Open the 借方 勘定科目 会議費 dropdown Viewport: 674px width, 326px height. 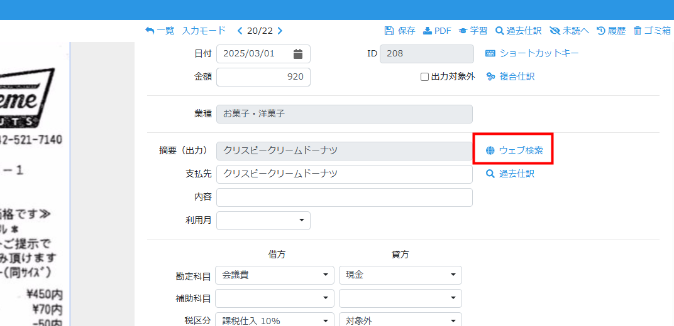[274, 275]
